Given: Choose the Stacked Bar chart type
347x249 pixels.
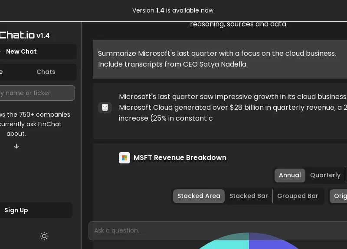Looking at the screenshot, I should click(x=249, y=196).
